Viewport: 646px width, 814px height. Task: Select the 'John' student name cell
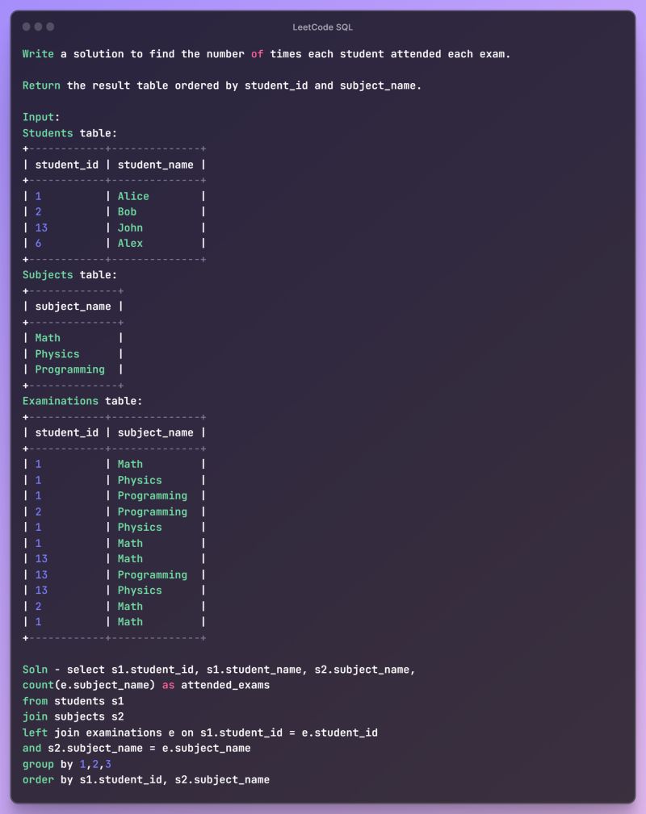coord(130,228)
